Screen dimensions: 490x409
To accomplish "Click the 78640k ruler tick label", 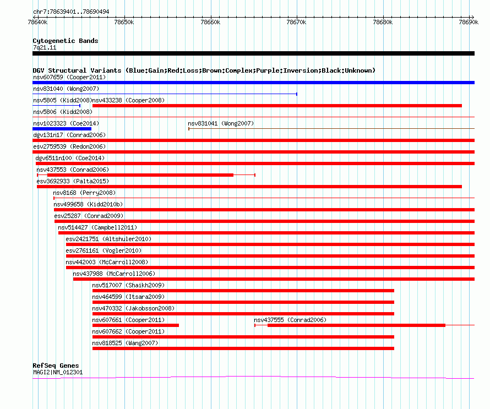I will point(37,22).
